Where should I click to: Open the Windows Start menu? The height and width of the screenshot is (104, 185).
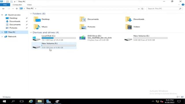click(x=4, y=101)
